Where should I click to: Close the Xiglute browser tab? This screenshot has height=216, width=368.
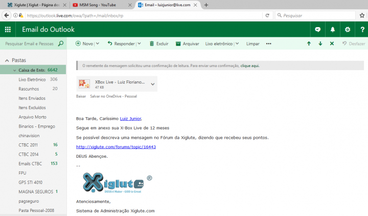(65, 5)
